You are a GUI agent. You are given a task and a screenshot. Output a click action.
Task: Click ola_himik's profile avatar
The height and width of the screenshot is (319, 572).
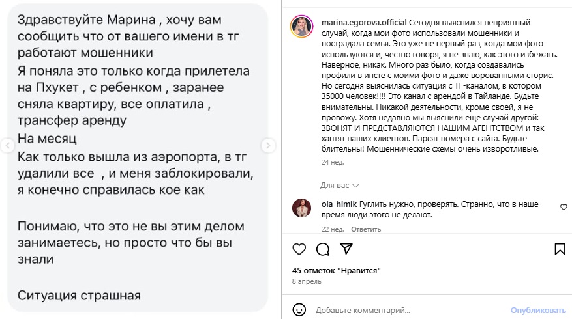(x=303, y=208)
